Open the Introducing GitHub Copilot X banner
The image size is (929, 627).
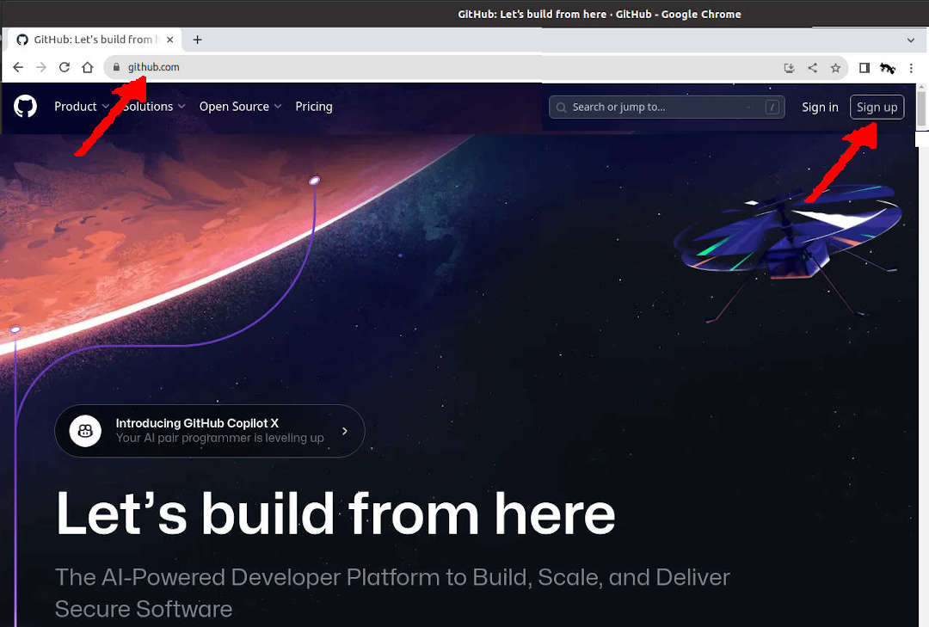click(210, 431)
